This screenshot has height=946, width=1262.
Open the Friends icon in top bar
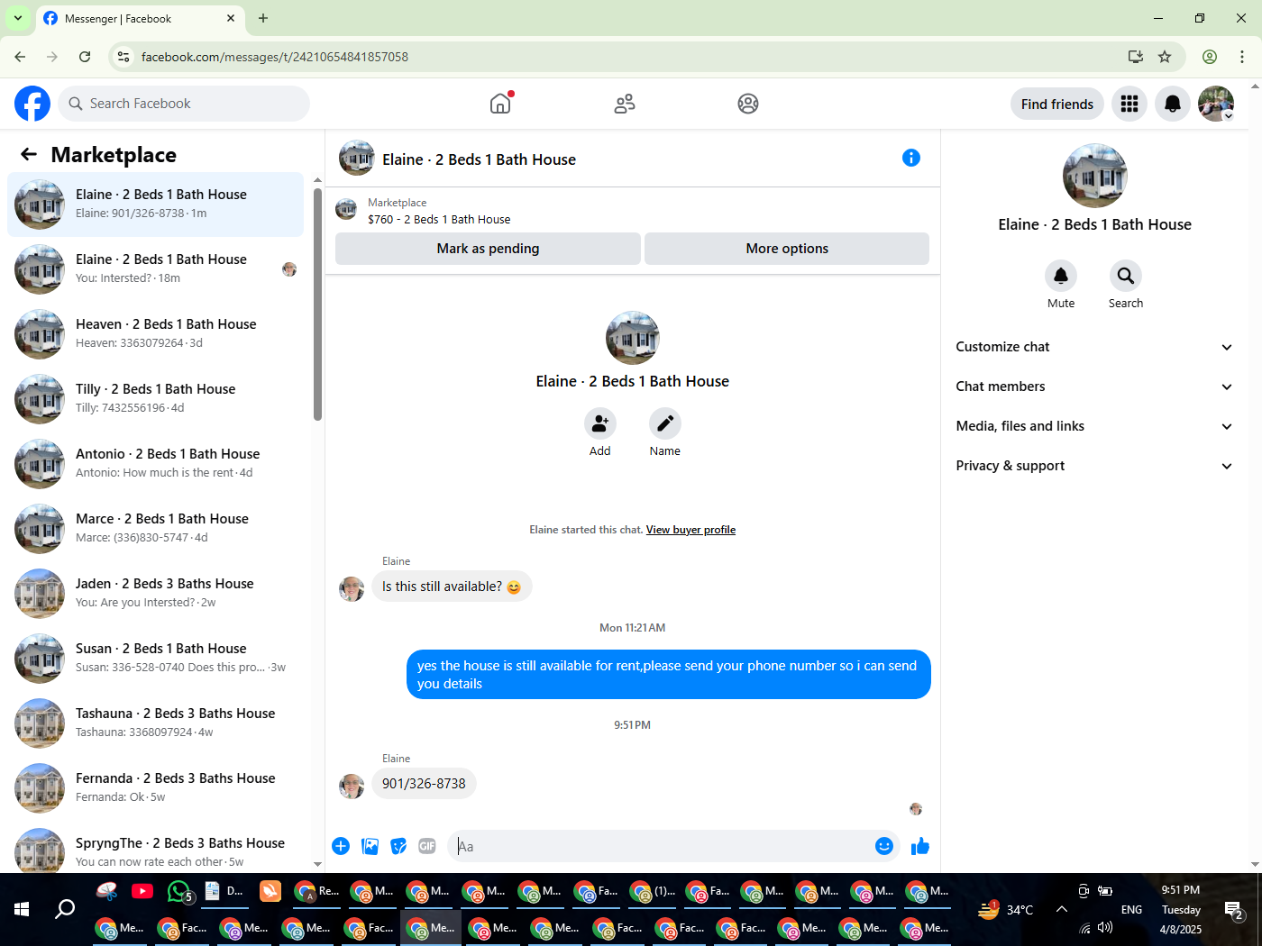pos(625,104)
